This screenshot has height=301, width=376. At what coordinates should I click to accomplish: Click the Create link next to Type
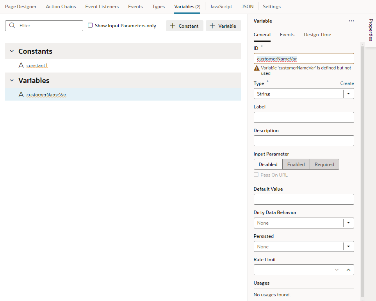tap(347, 83)
